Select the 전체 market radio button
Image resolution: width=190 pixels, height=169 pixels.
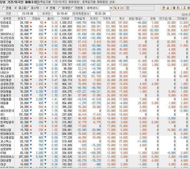[x=3, y=8]
